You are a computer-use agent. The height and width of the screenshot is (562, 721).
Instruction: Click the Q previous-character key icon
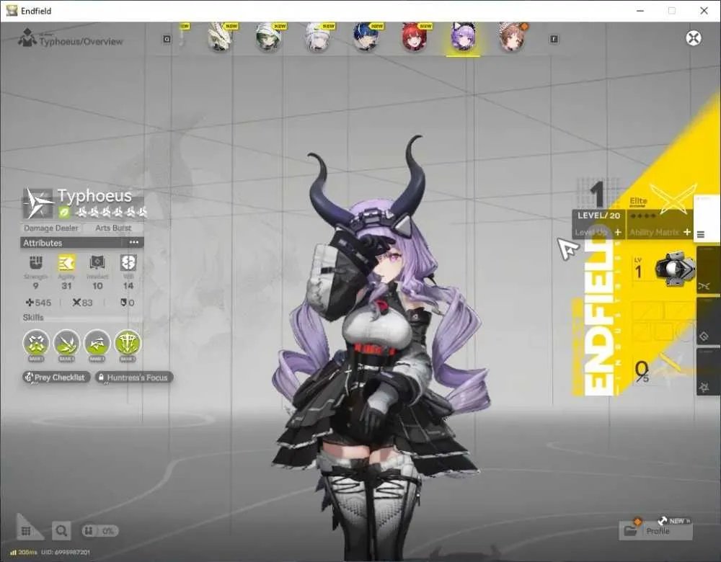[167, 40]
